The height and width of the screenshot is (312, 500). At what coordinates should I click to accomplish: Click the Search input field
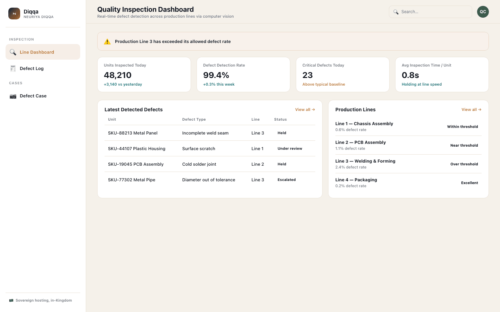point(431,12)
